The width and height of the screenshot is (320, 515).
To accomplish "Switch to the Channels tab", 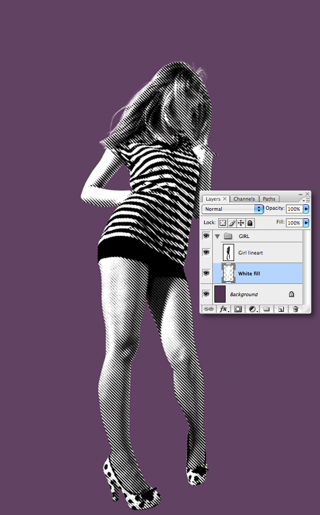I will 244,199.
